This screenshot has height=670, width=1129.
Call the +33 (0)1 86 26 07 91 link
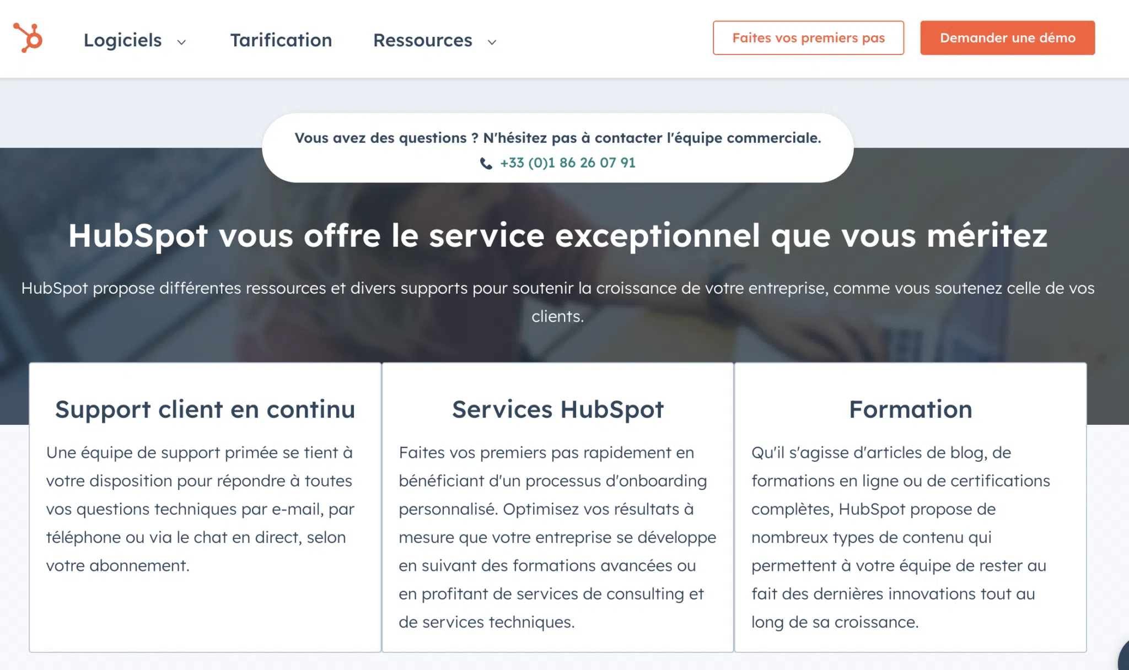click(x=567, y=163)
